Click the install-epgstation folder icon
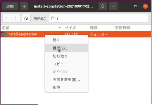Viewport: 152px width, 106px height. pyautogui.click(x=4, y=34)
